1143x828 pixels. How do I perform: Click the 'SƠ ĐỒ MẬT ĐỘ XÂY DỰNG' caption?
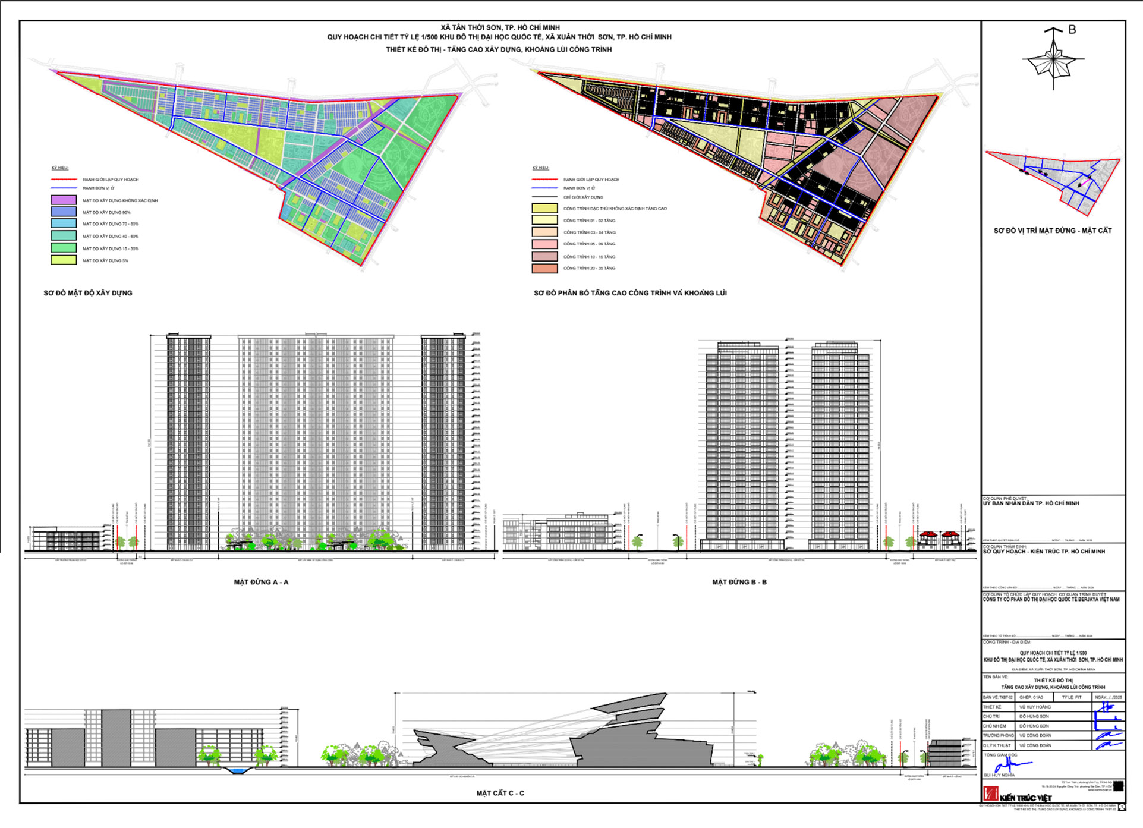pos(88,293)
